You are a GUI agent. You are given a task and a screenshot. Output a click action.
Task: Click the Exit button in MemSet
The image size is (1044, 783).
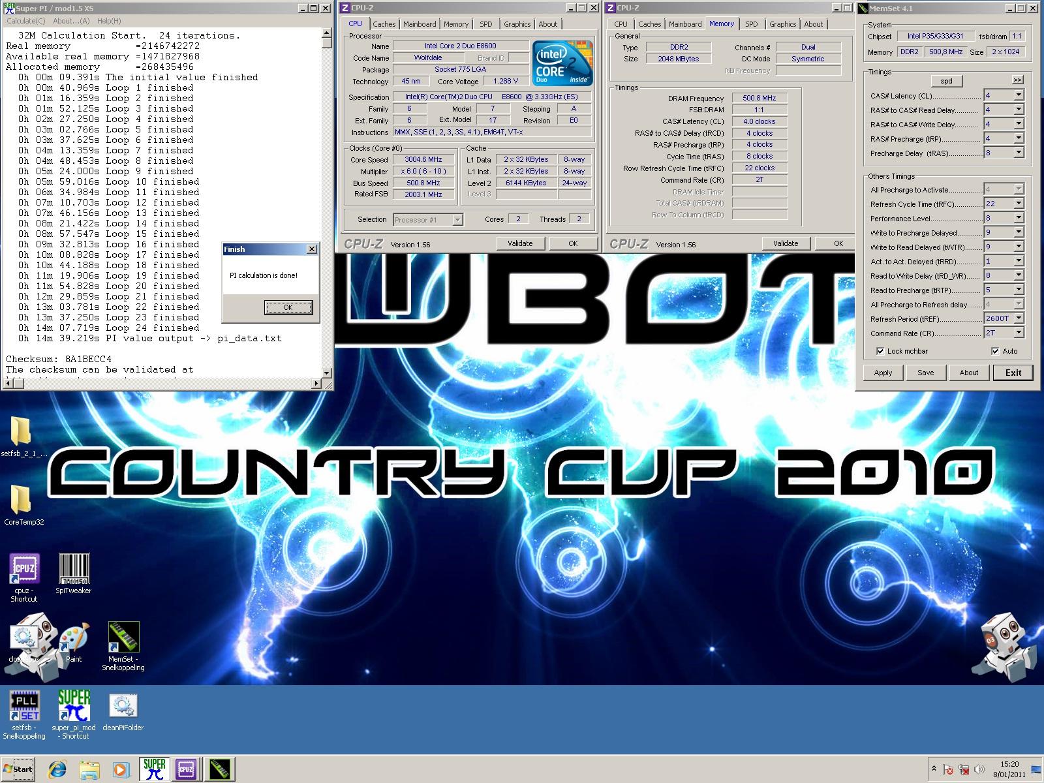tap(1013, 373)
